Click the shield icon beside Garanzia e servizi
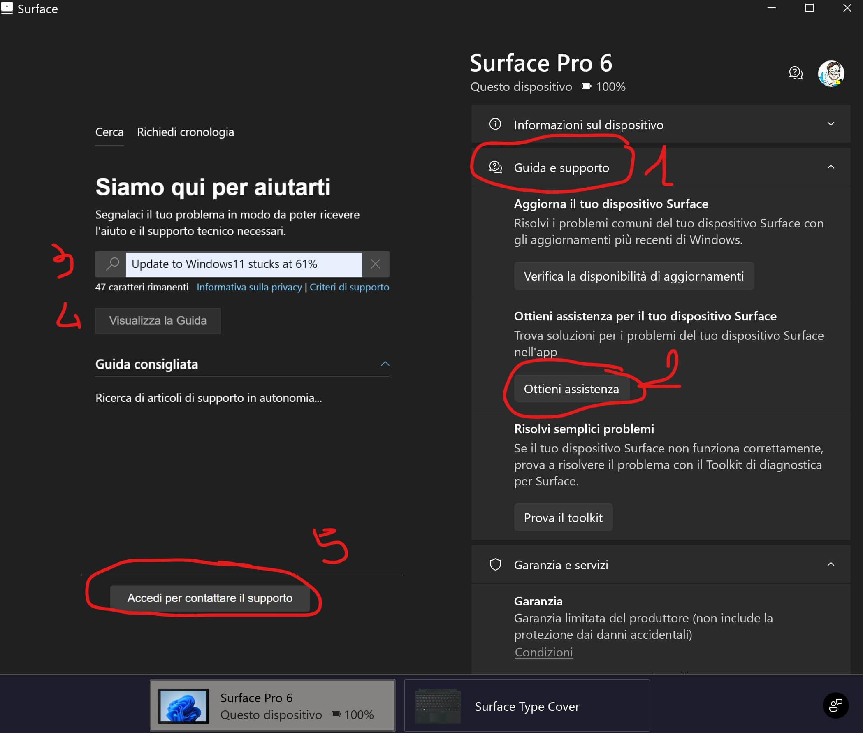Viewport: 863px width, 733px height. (x=495, y=565)
